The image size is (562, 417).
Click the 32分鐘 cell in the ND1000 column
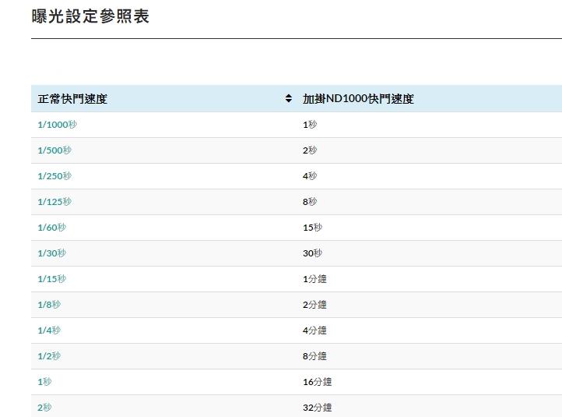317,408
